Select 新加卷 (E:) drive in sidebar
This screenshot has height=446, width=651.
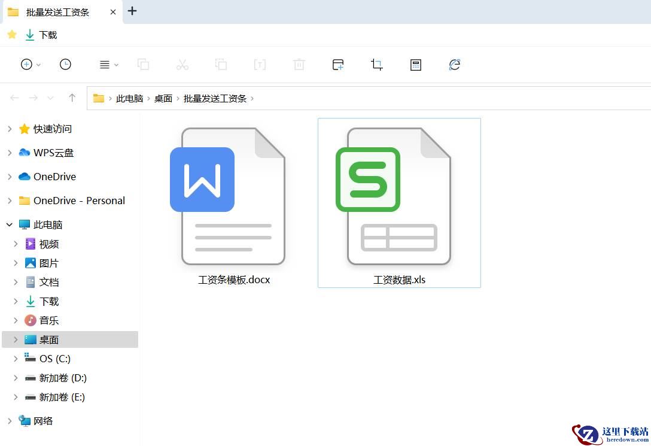point(62,397)
